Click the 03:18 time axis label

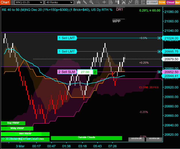[82, 146]
